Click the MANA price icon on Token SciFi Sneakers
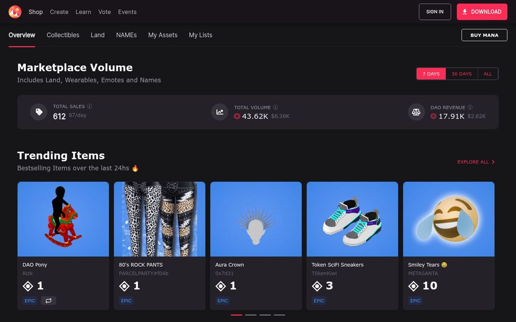The width and height of the screenshot is (516, 322). point(317,286)
